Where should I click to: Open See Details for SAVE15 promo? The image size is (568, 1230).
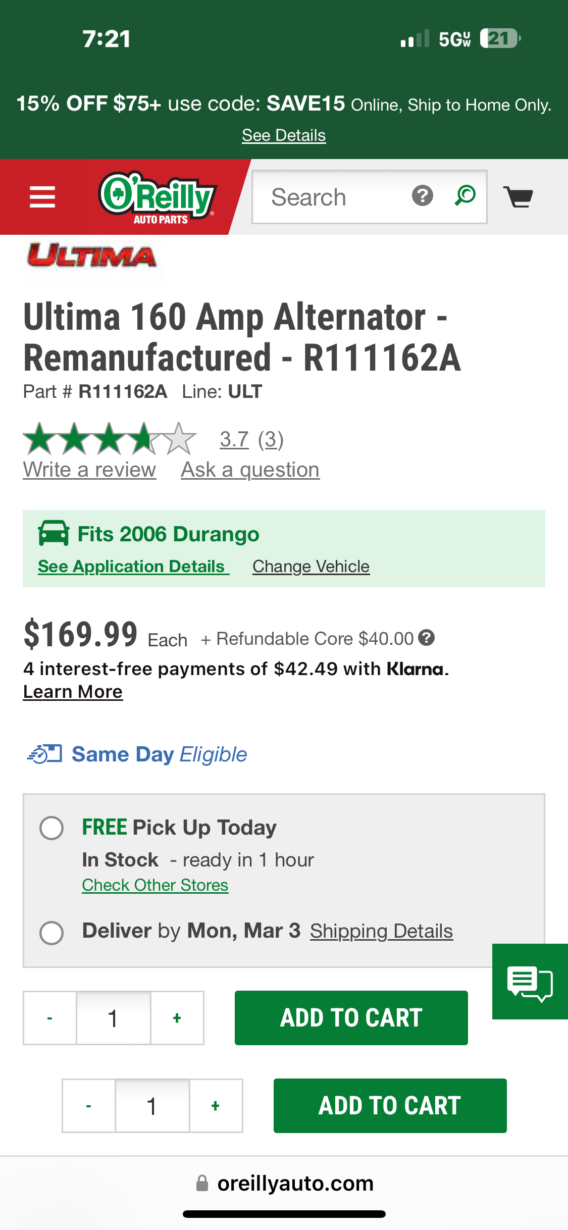[284, 135]
